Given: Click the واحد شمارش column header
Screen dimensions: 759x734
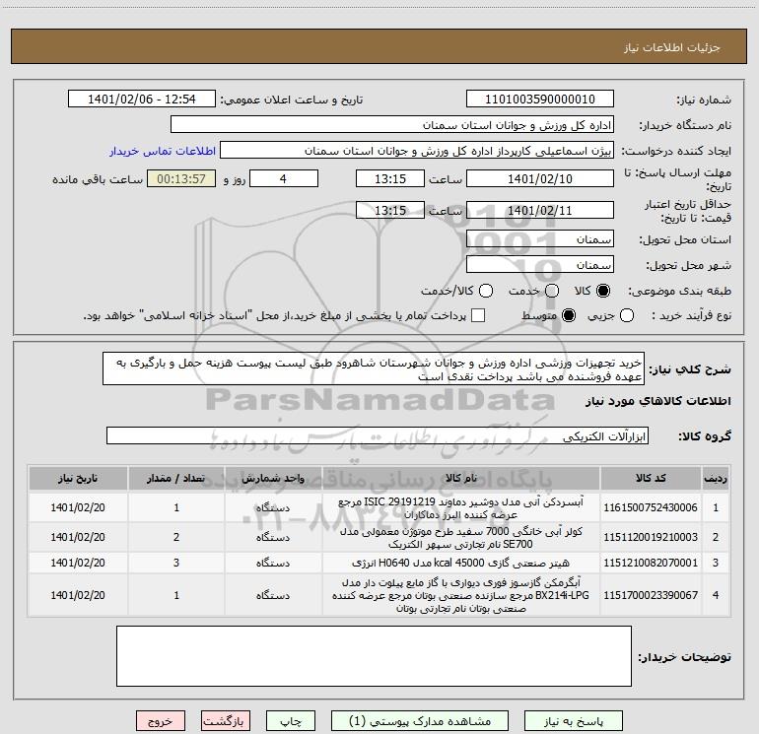Looking at the screenshot, I should 273,478.
